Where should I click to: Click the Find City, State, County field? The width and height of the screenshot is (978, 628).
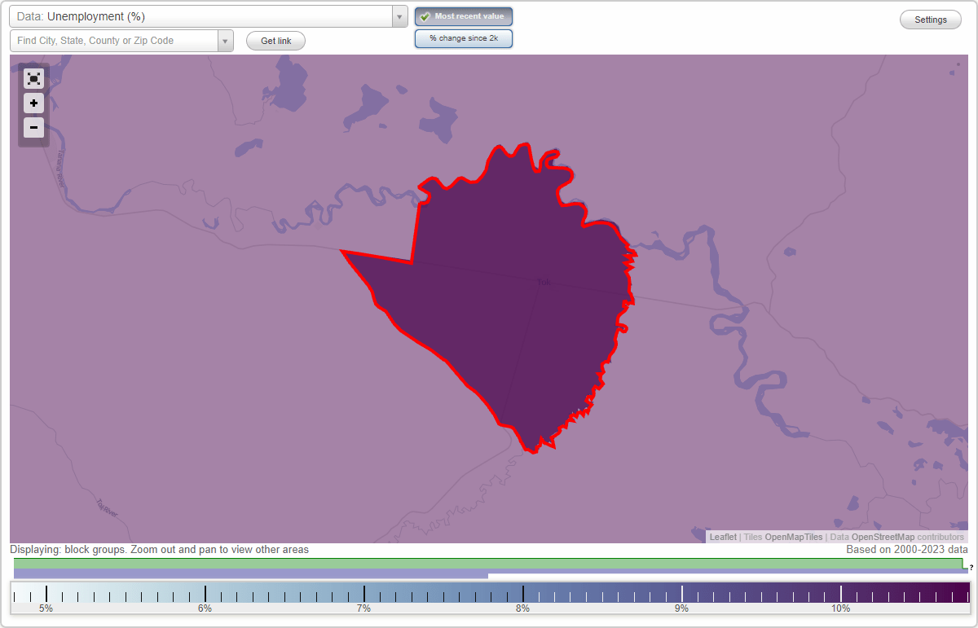pos(114,41)
